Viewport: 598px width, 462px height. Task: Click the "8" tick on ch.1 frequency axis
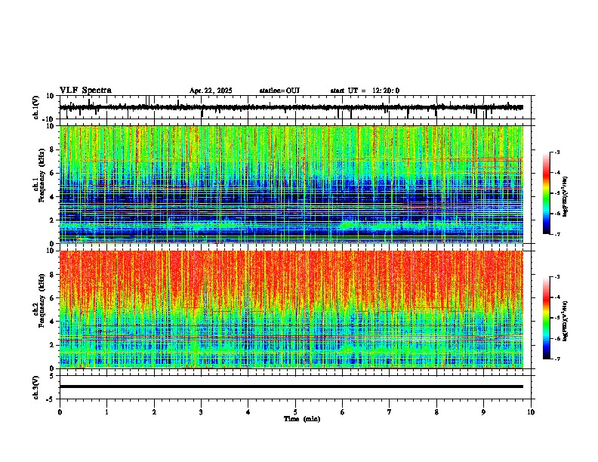point(53,149)
